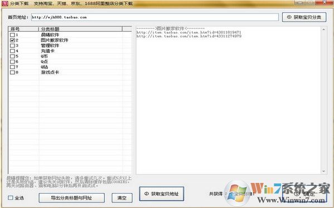
Task: Click the 获取宝贝分类 button
Action: point(304,17)
